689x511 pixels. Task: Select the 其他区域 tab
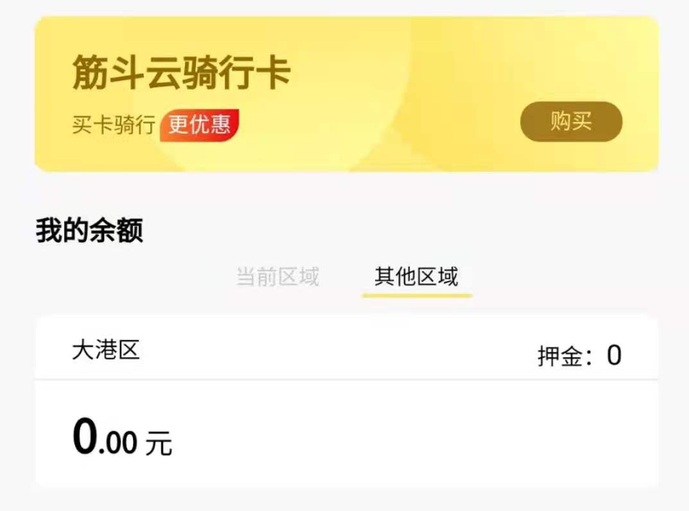click(416, 277)
